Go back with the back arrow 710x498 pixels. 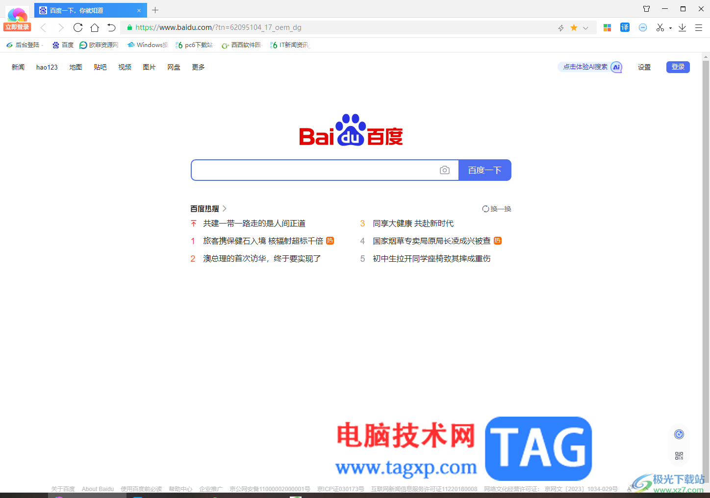coord(43,27)
